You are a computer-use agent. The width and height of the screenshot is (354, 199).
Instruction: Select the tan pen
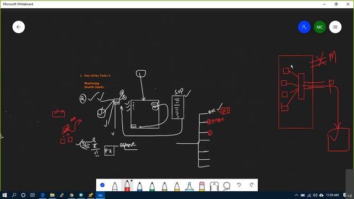coord(165,186)
